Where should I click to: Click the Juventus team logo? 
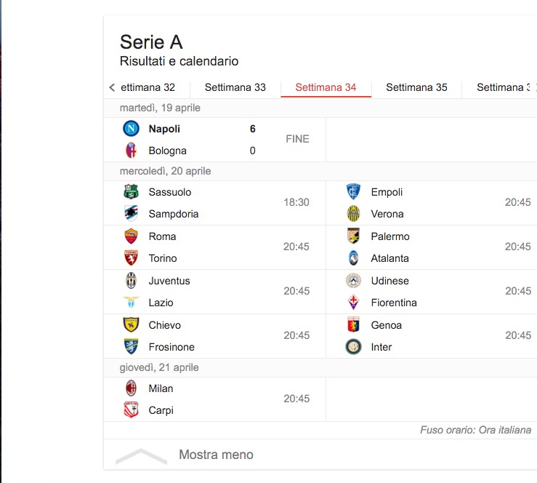tap(131, 281)
